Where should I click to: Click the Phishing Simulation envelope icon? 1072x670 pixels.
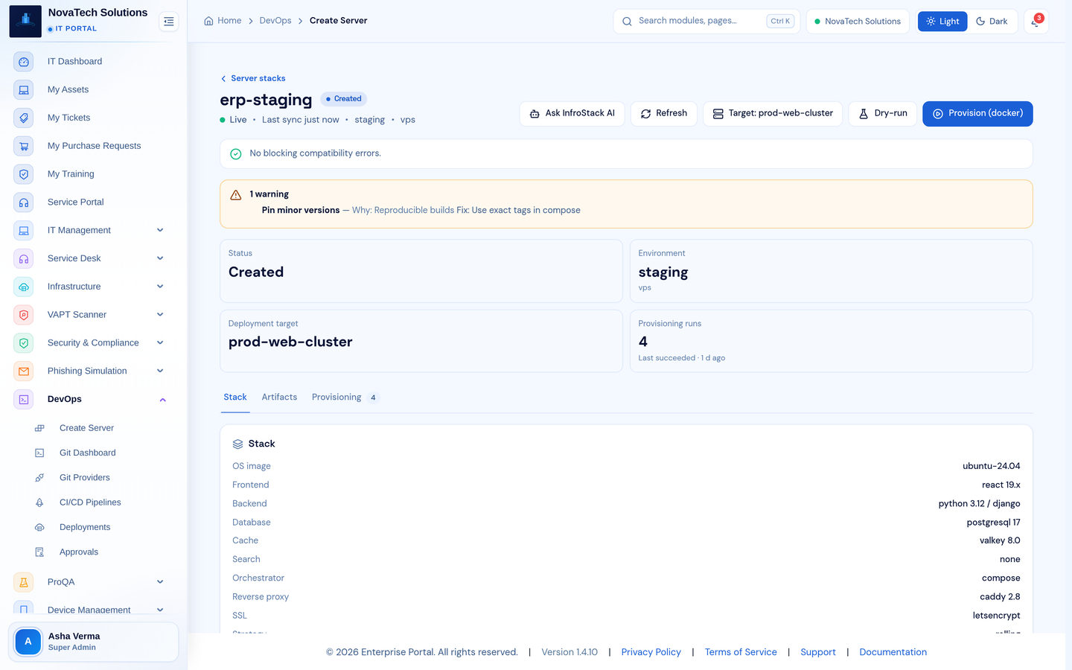pyautogui.click(x=24, y=371)
